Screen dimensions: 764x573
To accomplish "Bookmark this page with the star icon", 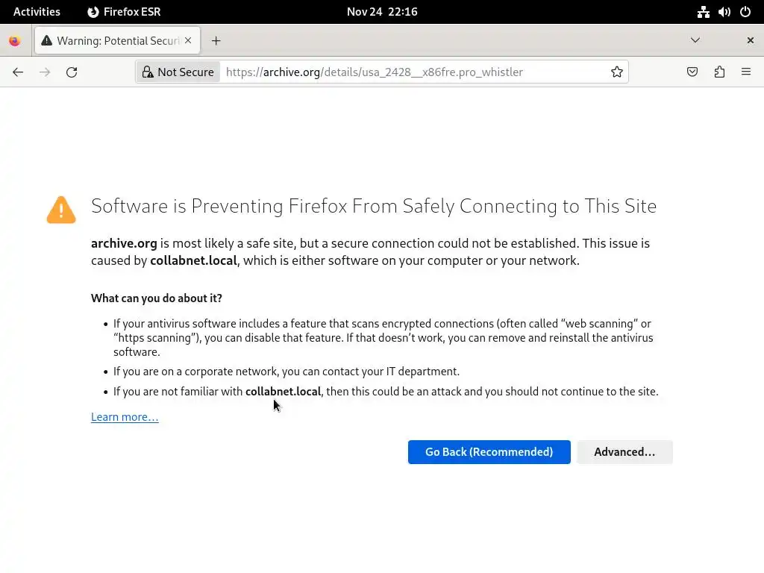I will point(617,72).
